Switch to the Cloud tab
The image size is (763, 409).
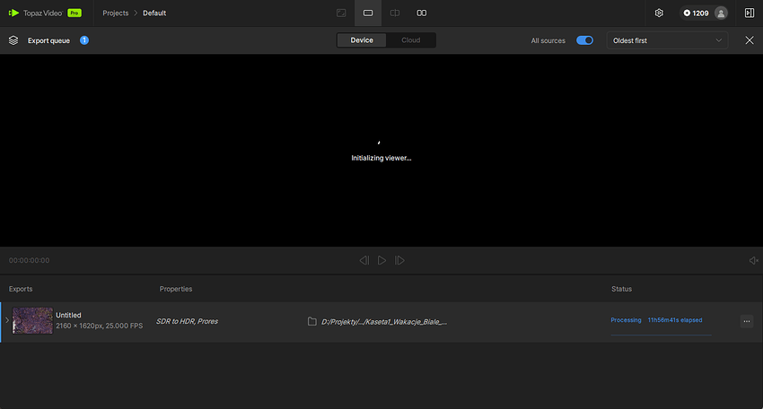[411, 40]
